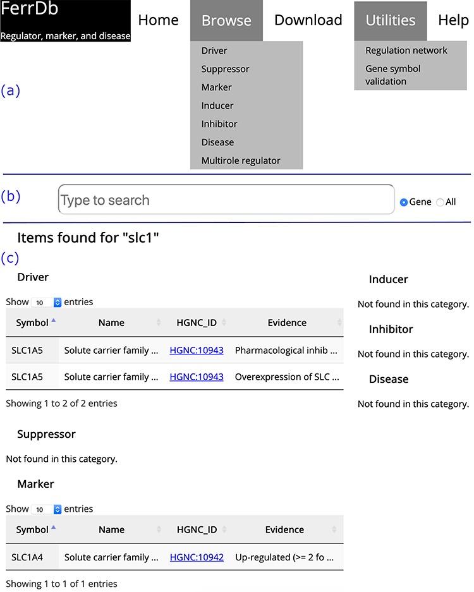Go to the Download page
Viewport: 474px width, 592px height.
(308, 20)
